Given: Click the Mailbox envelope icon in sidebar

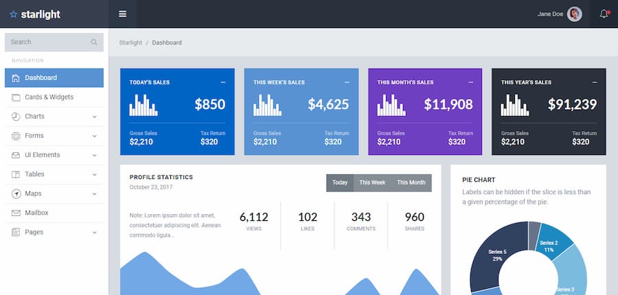Looking at the screenshot, I should coord(16,213).
